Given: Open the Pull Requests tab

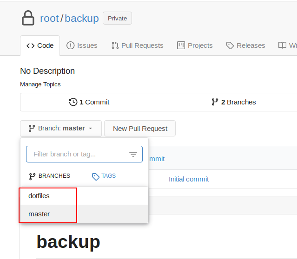Looking at the screenshot, I should pos(137,45).
